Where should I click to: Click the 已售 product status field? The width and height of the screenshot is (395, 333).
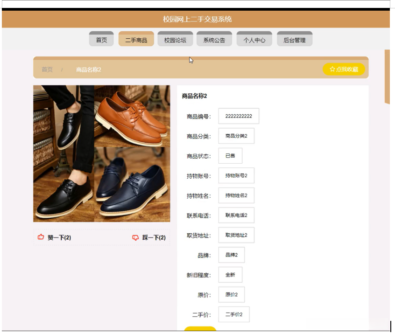coord(230,156)
